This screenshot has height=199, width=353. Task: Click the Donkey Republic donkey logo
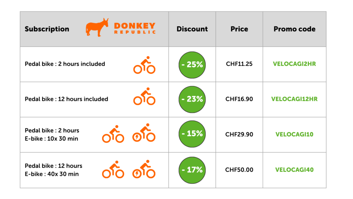[97, 27]
